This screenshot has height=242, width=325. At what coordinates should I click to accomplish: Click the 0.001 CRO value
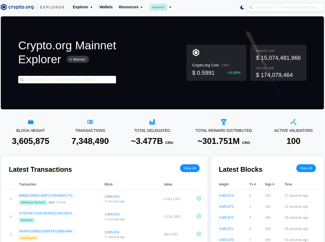(172, 199)
